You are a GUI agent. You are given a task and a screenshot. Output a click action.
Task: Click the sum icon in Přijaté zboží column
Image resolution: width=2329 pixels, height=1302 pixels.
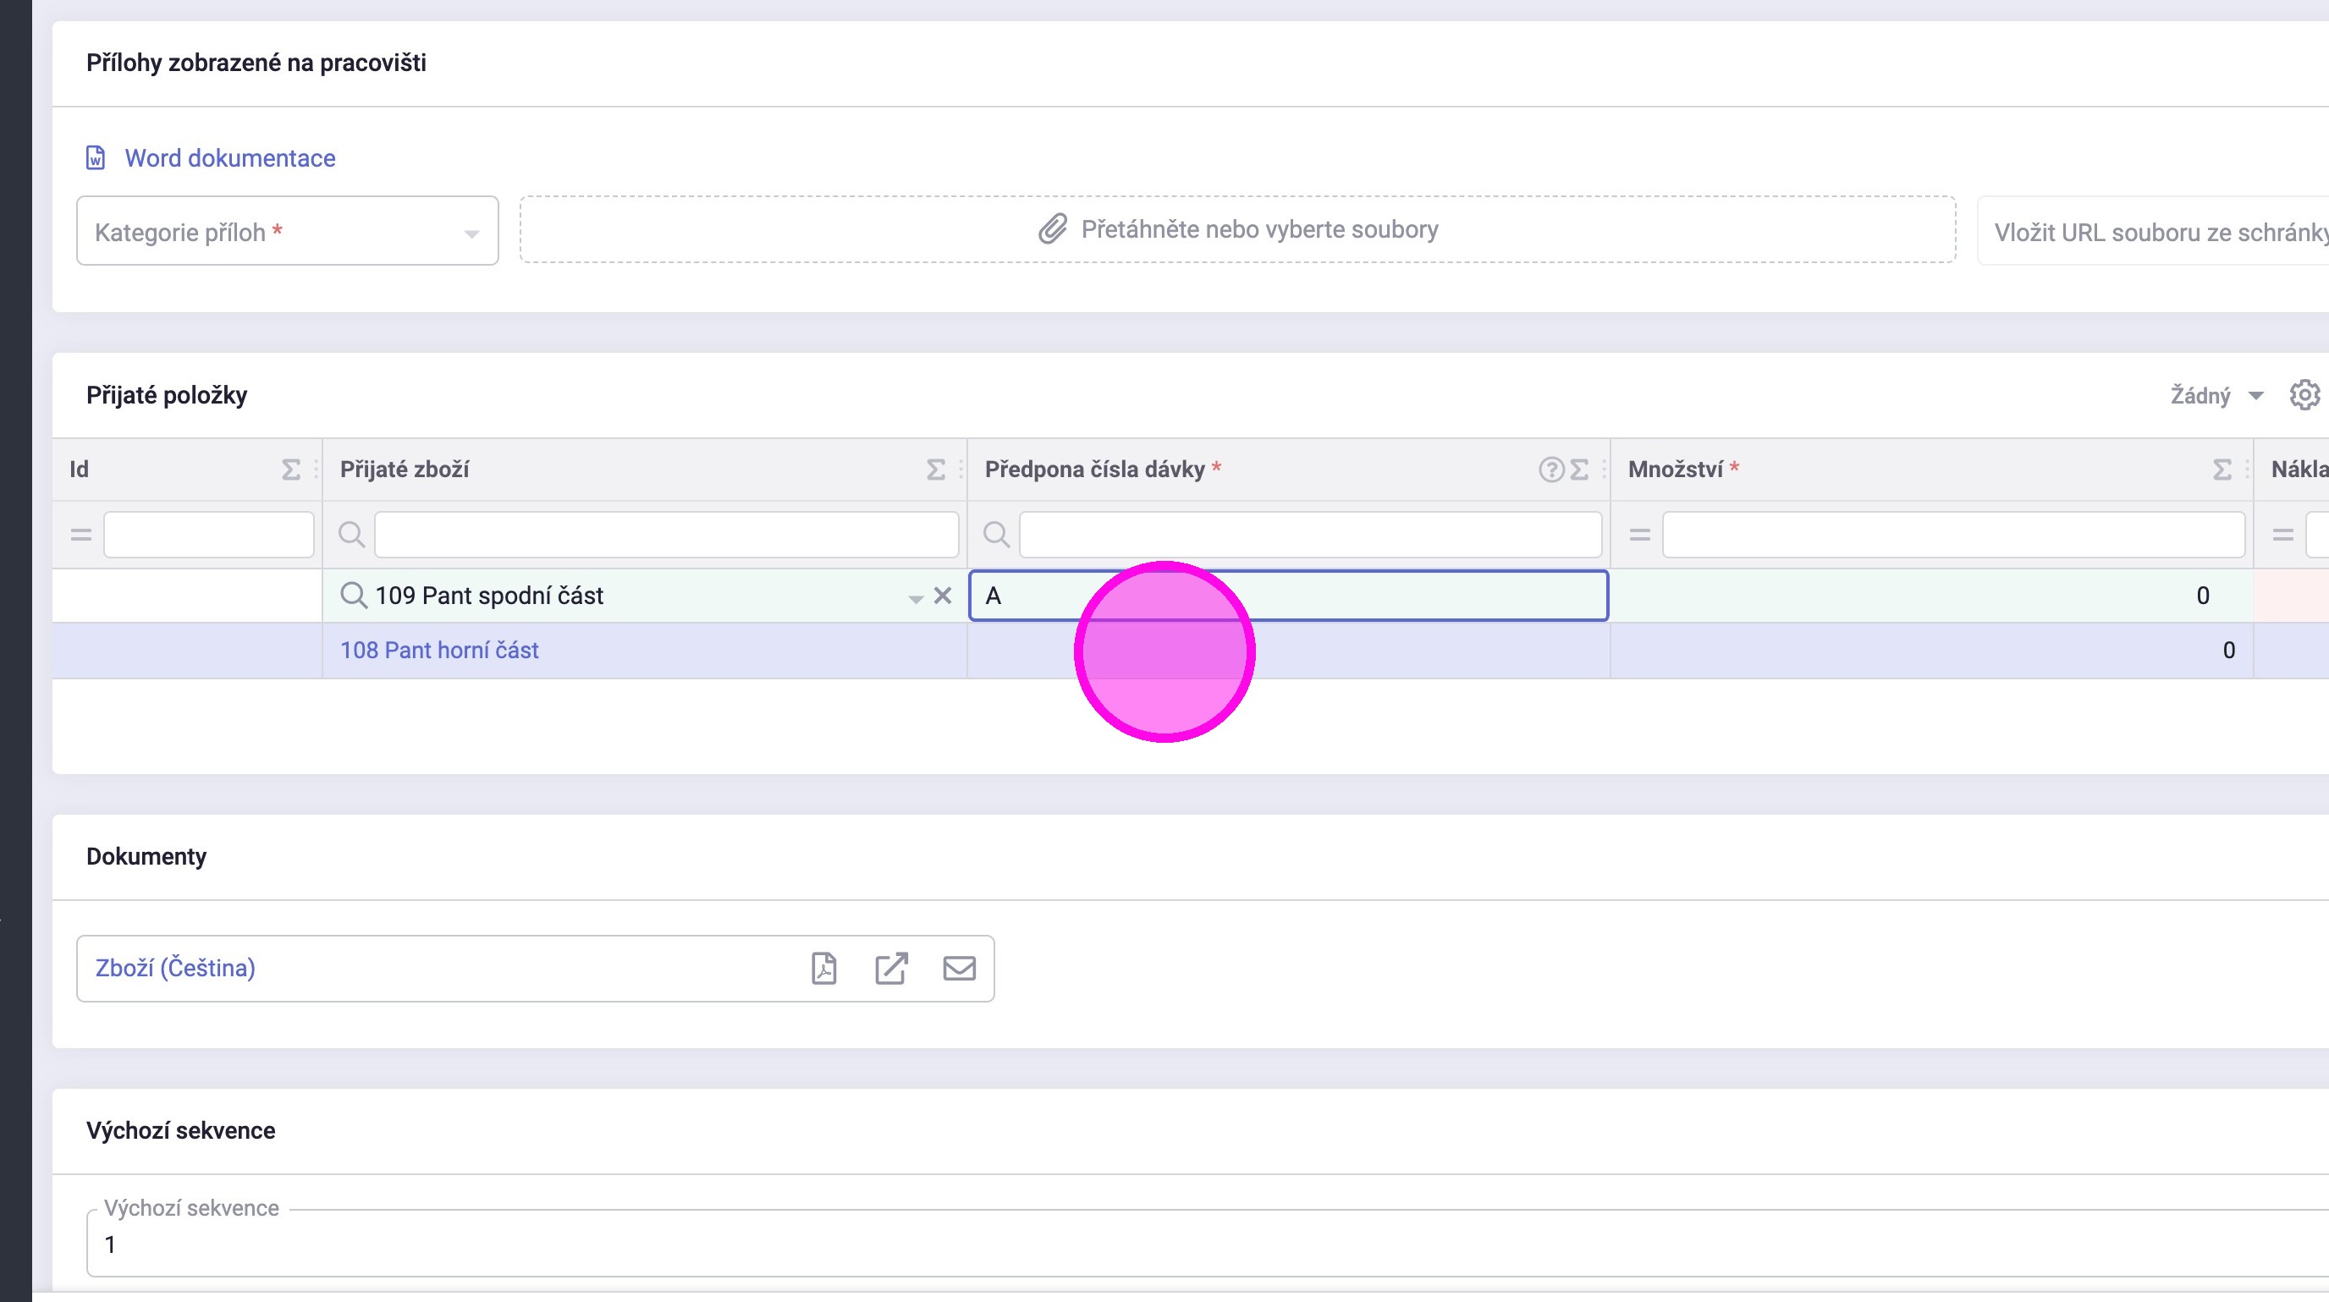[x=936, y=470]
